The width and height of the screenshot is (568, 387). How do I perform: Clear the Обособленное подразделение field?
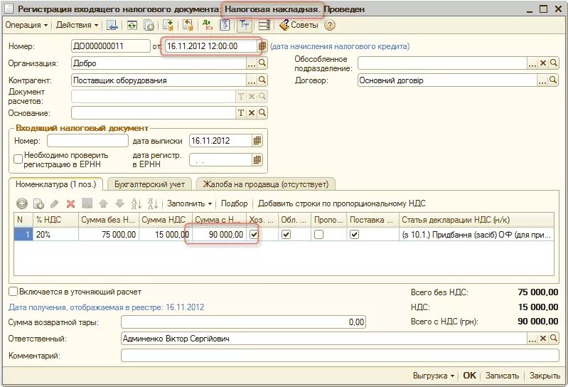point(542,63)
